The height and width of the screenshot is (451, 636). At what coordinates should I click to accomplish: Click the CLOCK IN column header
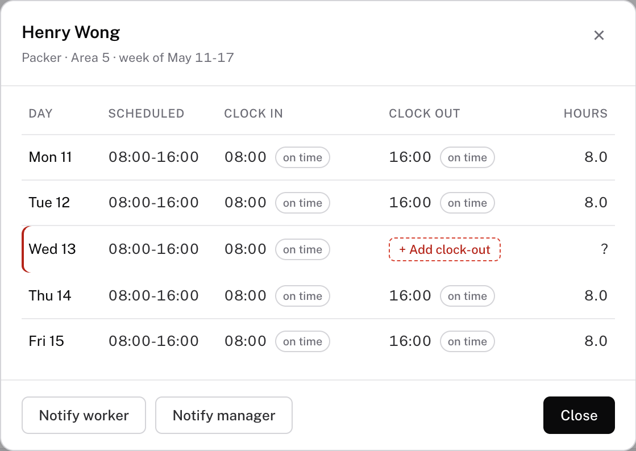coord(253,114)
